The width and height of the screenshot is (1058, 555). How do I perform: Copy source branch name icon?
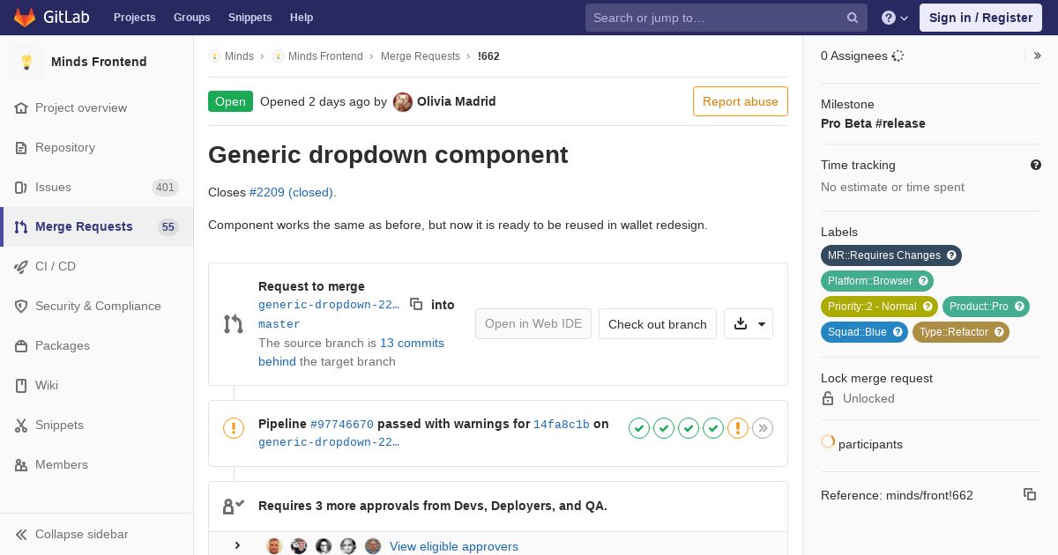click(x=416, y=304)
